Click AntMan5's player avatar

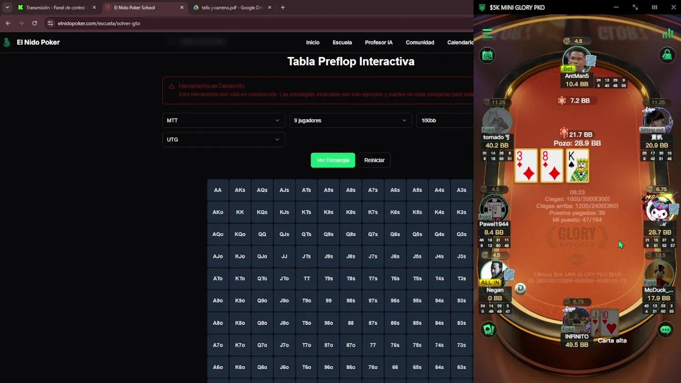click(577, 60)
